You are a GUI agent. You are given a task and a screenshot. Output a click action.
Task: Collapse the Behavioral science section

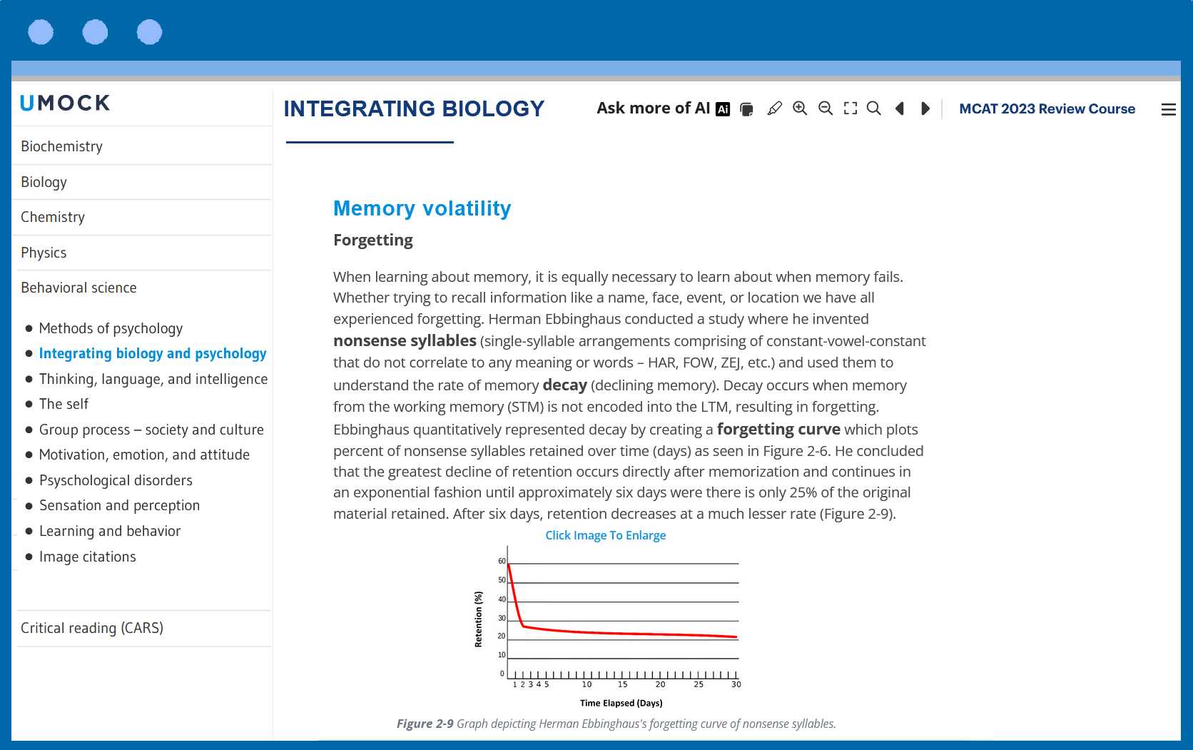click(x=78, y=288)
